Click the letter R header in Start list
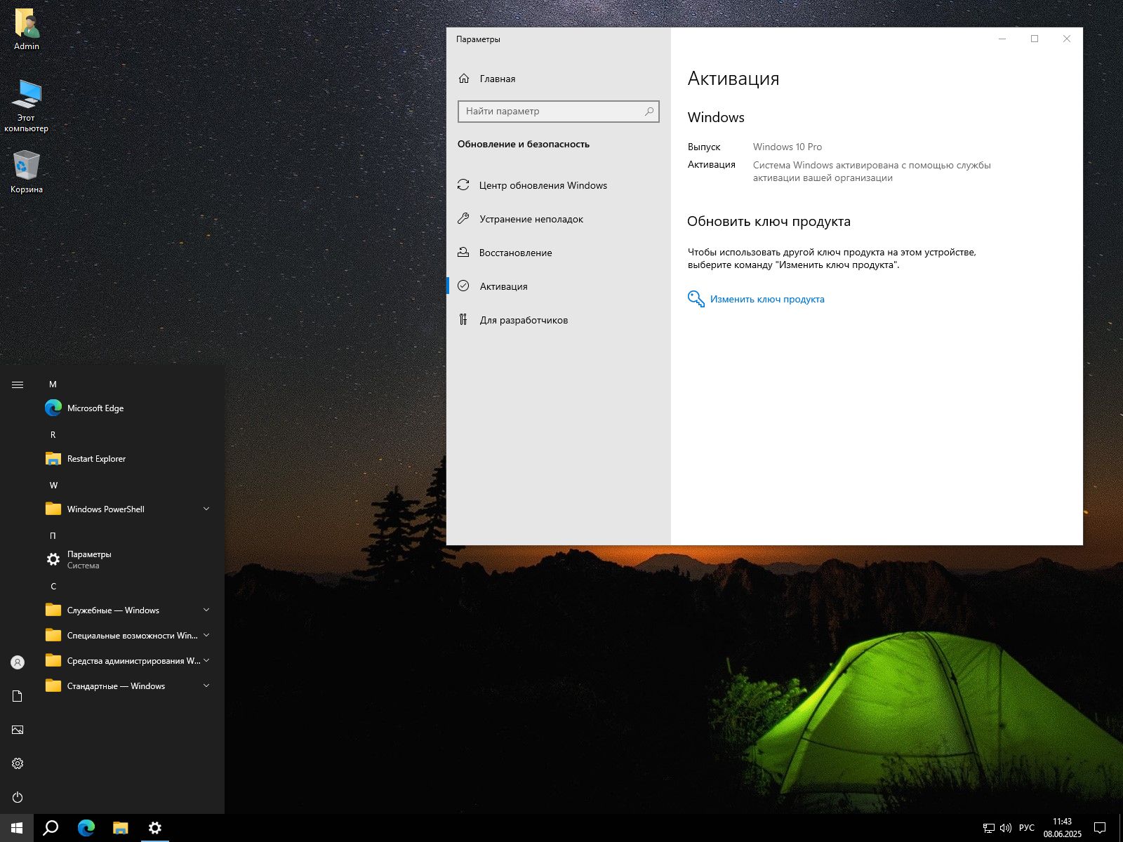This screenshot has width=1123, height=842. [53, 435]
